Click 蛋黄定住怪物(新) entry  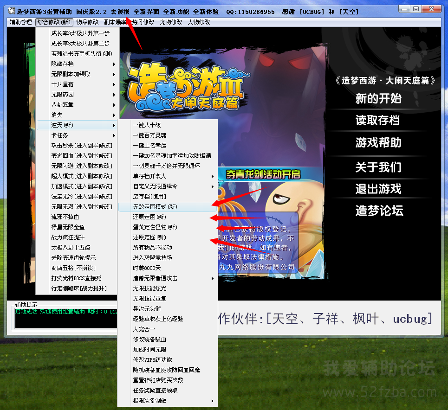click(x=168, y=227)
